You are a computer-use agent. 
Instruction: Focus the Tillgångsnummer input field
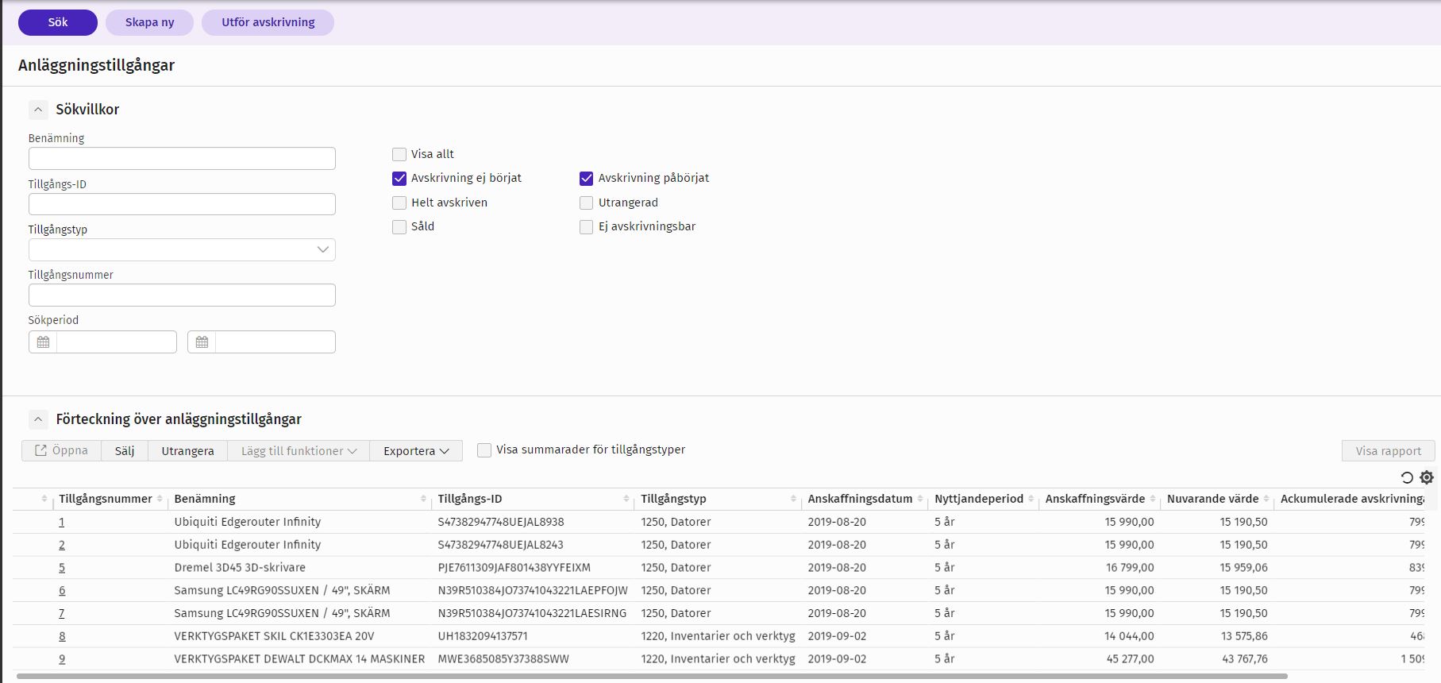(182, 295)
